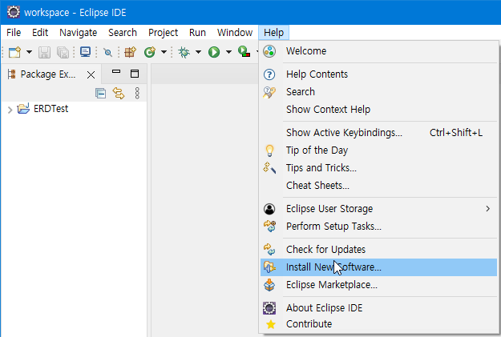Click the Tips and Tricks wand icon
The width and height of the screenshot is (501, 337).
tap(269, 168)
